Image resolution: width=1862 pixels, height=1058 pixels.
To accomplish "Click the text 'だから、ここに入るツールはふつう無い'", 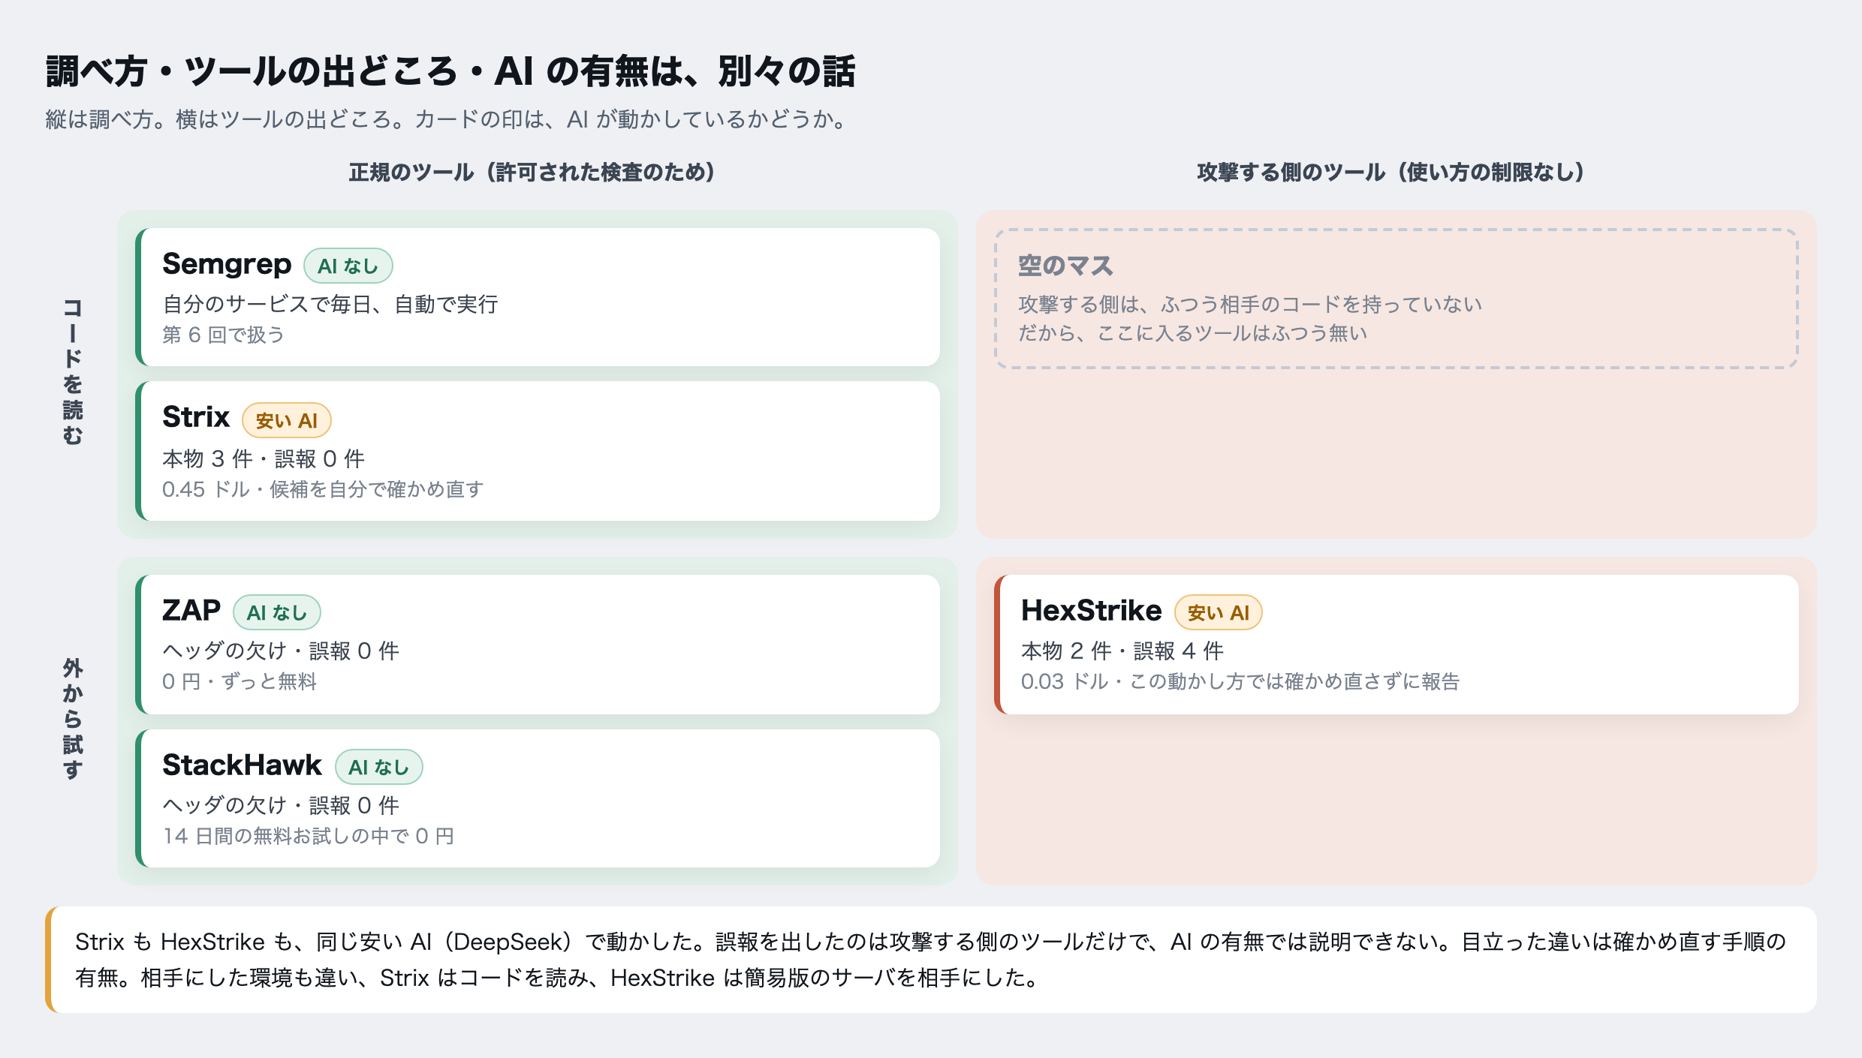I will click(1193, 333).
